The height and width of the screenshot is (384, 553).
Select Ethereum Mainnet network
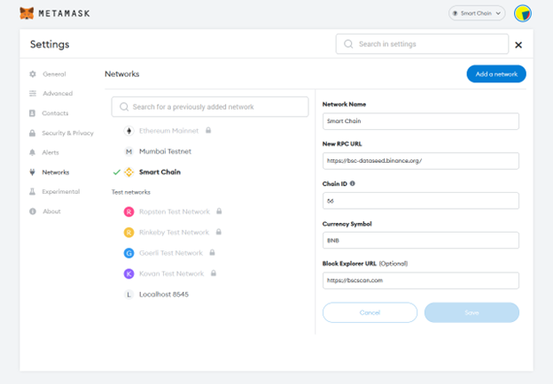tap(168, 131)
